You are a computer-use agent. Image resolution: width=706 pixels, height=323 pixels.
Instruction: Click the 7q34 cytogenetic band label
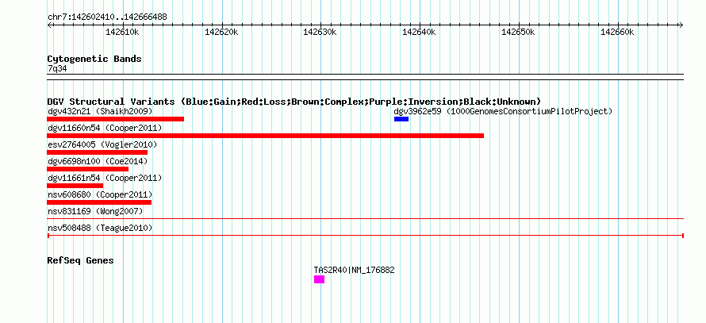(x=57, y=68)
